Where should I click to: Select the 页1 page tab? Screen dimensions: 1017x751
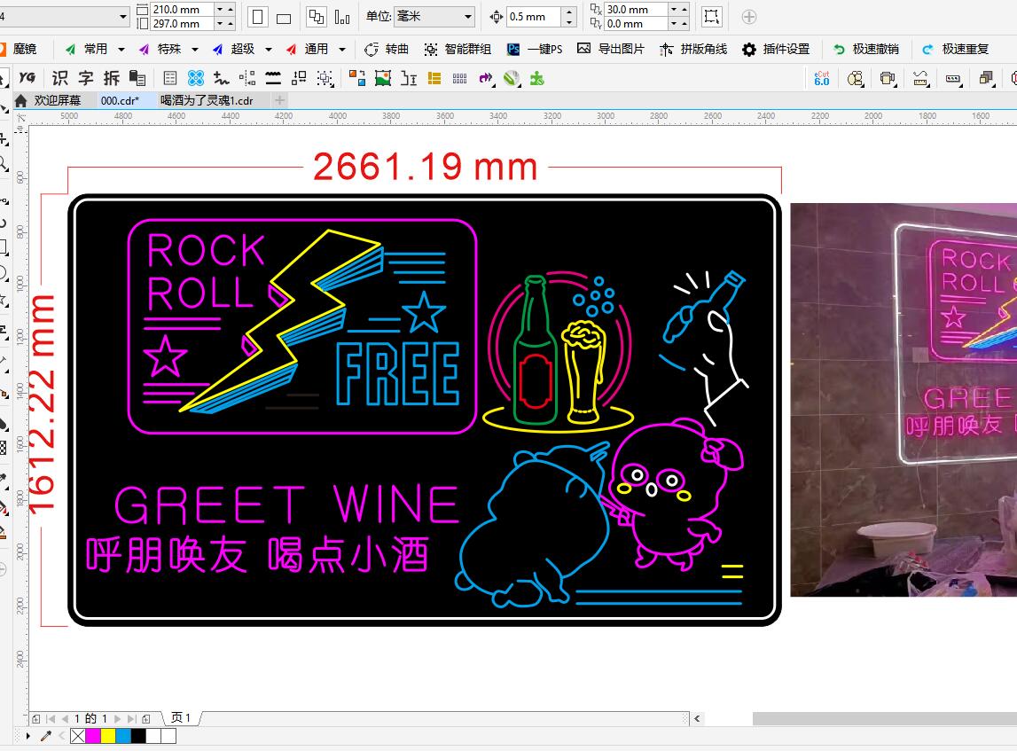181,718
